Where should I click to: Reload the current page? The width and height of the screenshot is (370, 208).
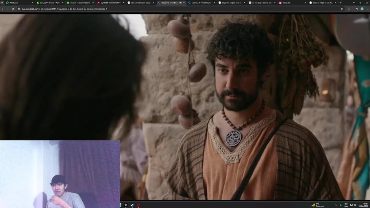pos(13,9)
